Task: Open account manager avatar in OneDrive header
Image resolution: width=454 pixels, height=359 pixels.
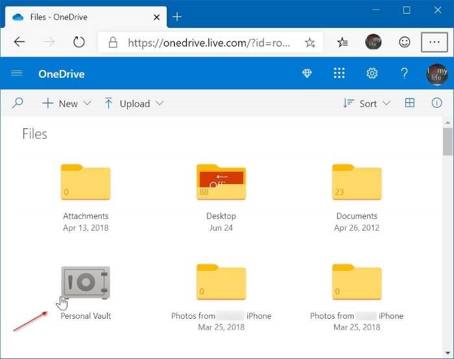Action: point(437,74)
